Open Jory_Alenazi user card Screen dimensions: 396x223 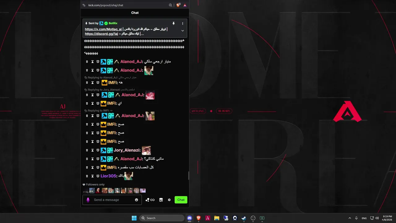click(x=127, y=150)
